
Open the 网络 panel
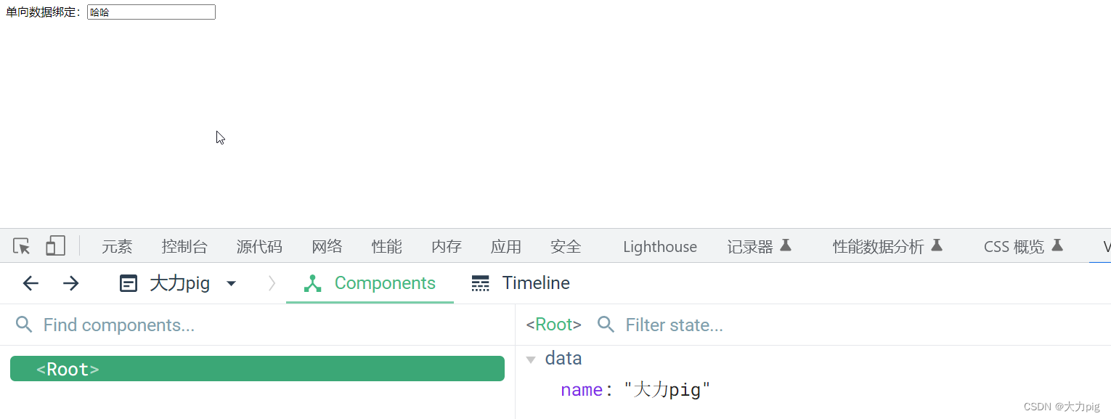point(326,246)
